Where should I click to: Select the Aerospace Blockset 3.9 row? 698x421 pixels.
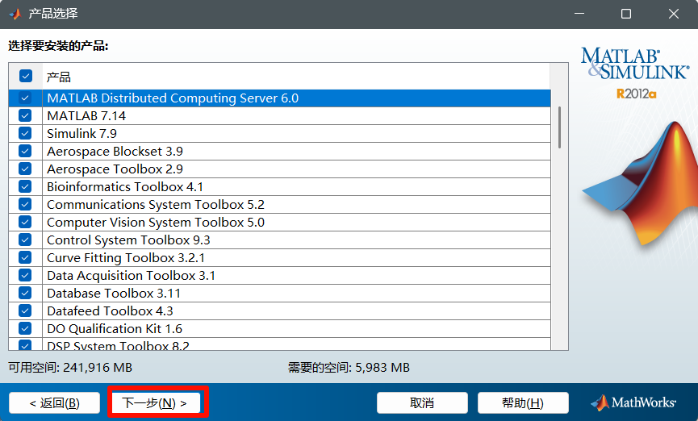click(x=279, y=152)
